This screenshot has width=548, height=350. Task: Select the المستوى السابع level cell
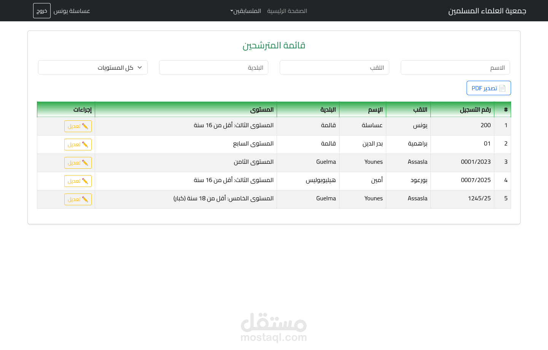(186, 144)
